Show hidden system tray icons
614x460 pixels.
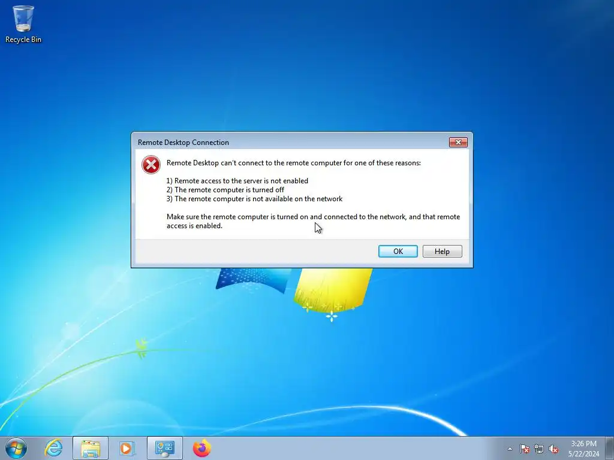tap(510, 449)
